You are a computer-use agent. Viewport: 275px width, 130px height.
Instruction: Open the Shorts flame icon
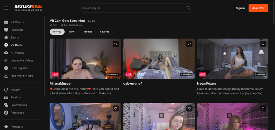coord(6,37)
